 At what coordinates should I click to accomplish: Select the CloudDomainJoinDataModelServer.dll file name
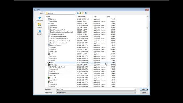[x=61, y=32]
